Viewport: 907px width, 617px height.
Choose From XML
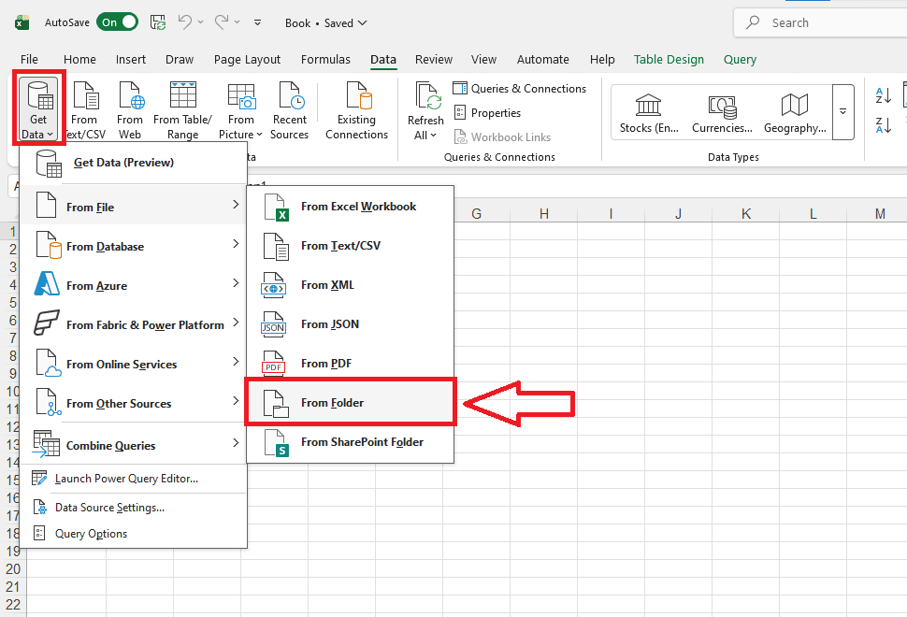coord(350,285)
